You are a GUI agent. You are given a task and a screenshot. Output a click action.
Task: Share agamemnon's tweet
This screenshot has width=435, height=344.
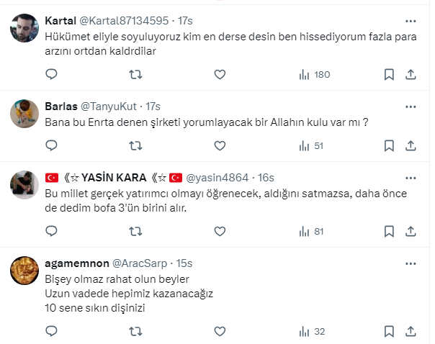(411, 331)
